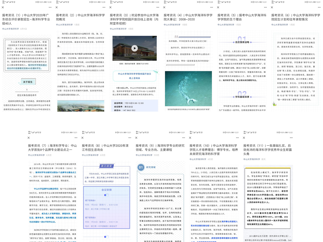Open campus building image in 报考资讯（2）
The width and height of the screenshot is (323, 242).
80,106
